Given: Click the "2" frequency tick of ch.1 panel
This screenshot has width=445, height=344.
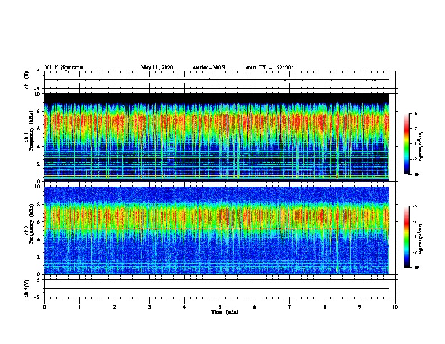Looking at the screenshot, I should click(39, 164).
